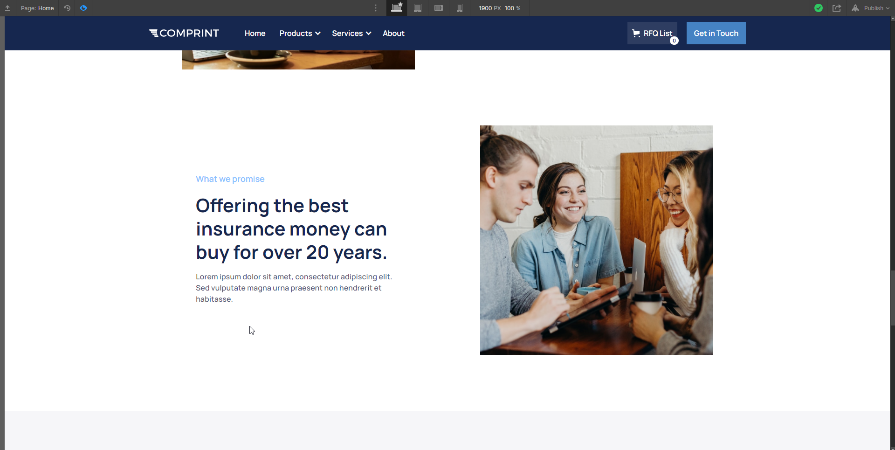This screenshot has width=895, height=450.
Task: Select the cropped coffee cup image at top
Action: [298, 60]
